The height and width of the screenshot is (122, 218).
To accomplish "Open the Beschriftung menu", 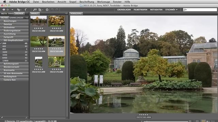I will point(87,2).
